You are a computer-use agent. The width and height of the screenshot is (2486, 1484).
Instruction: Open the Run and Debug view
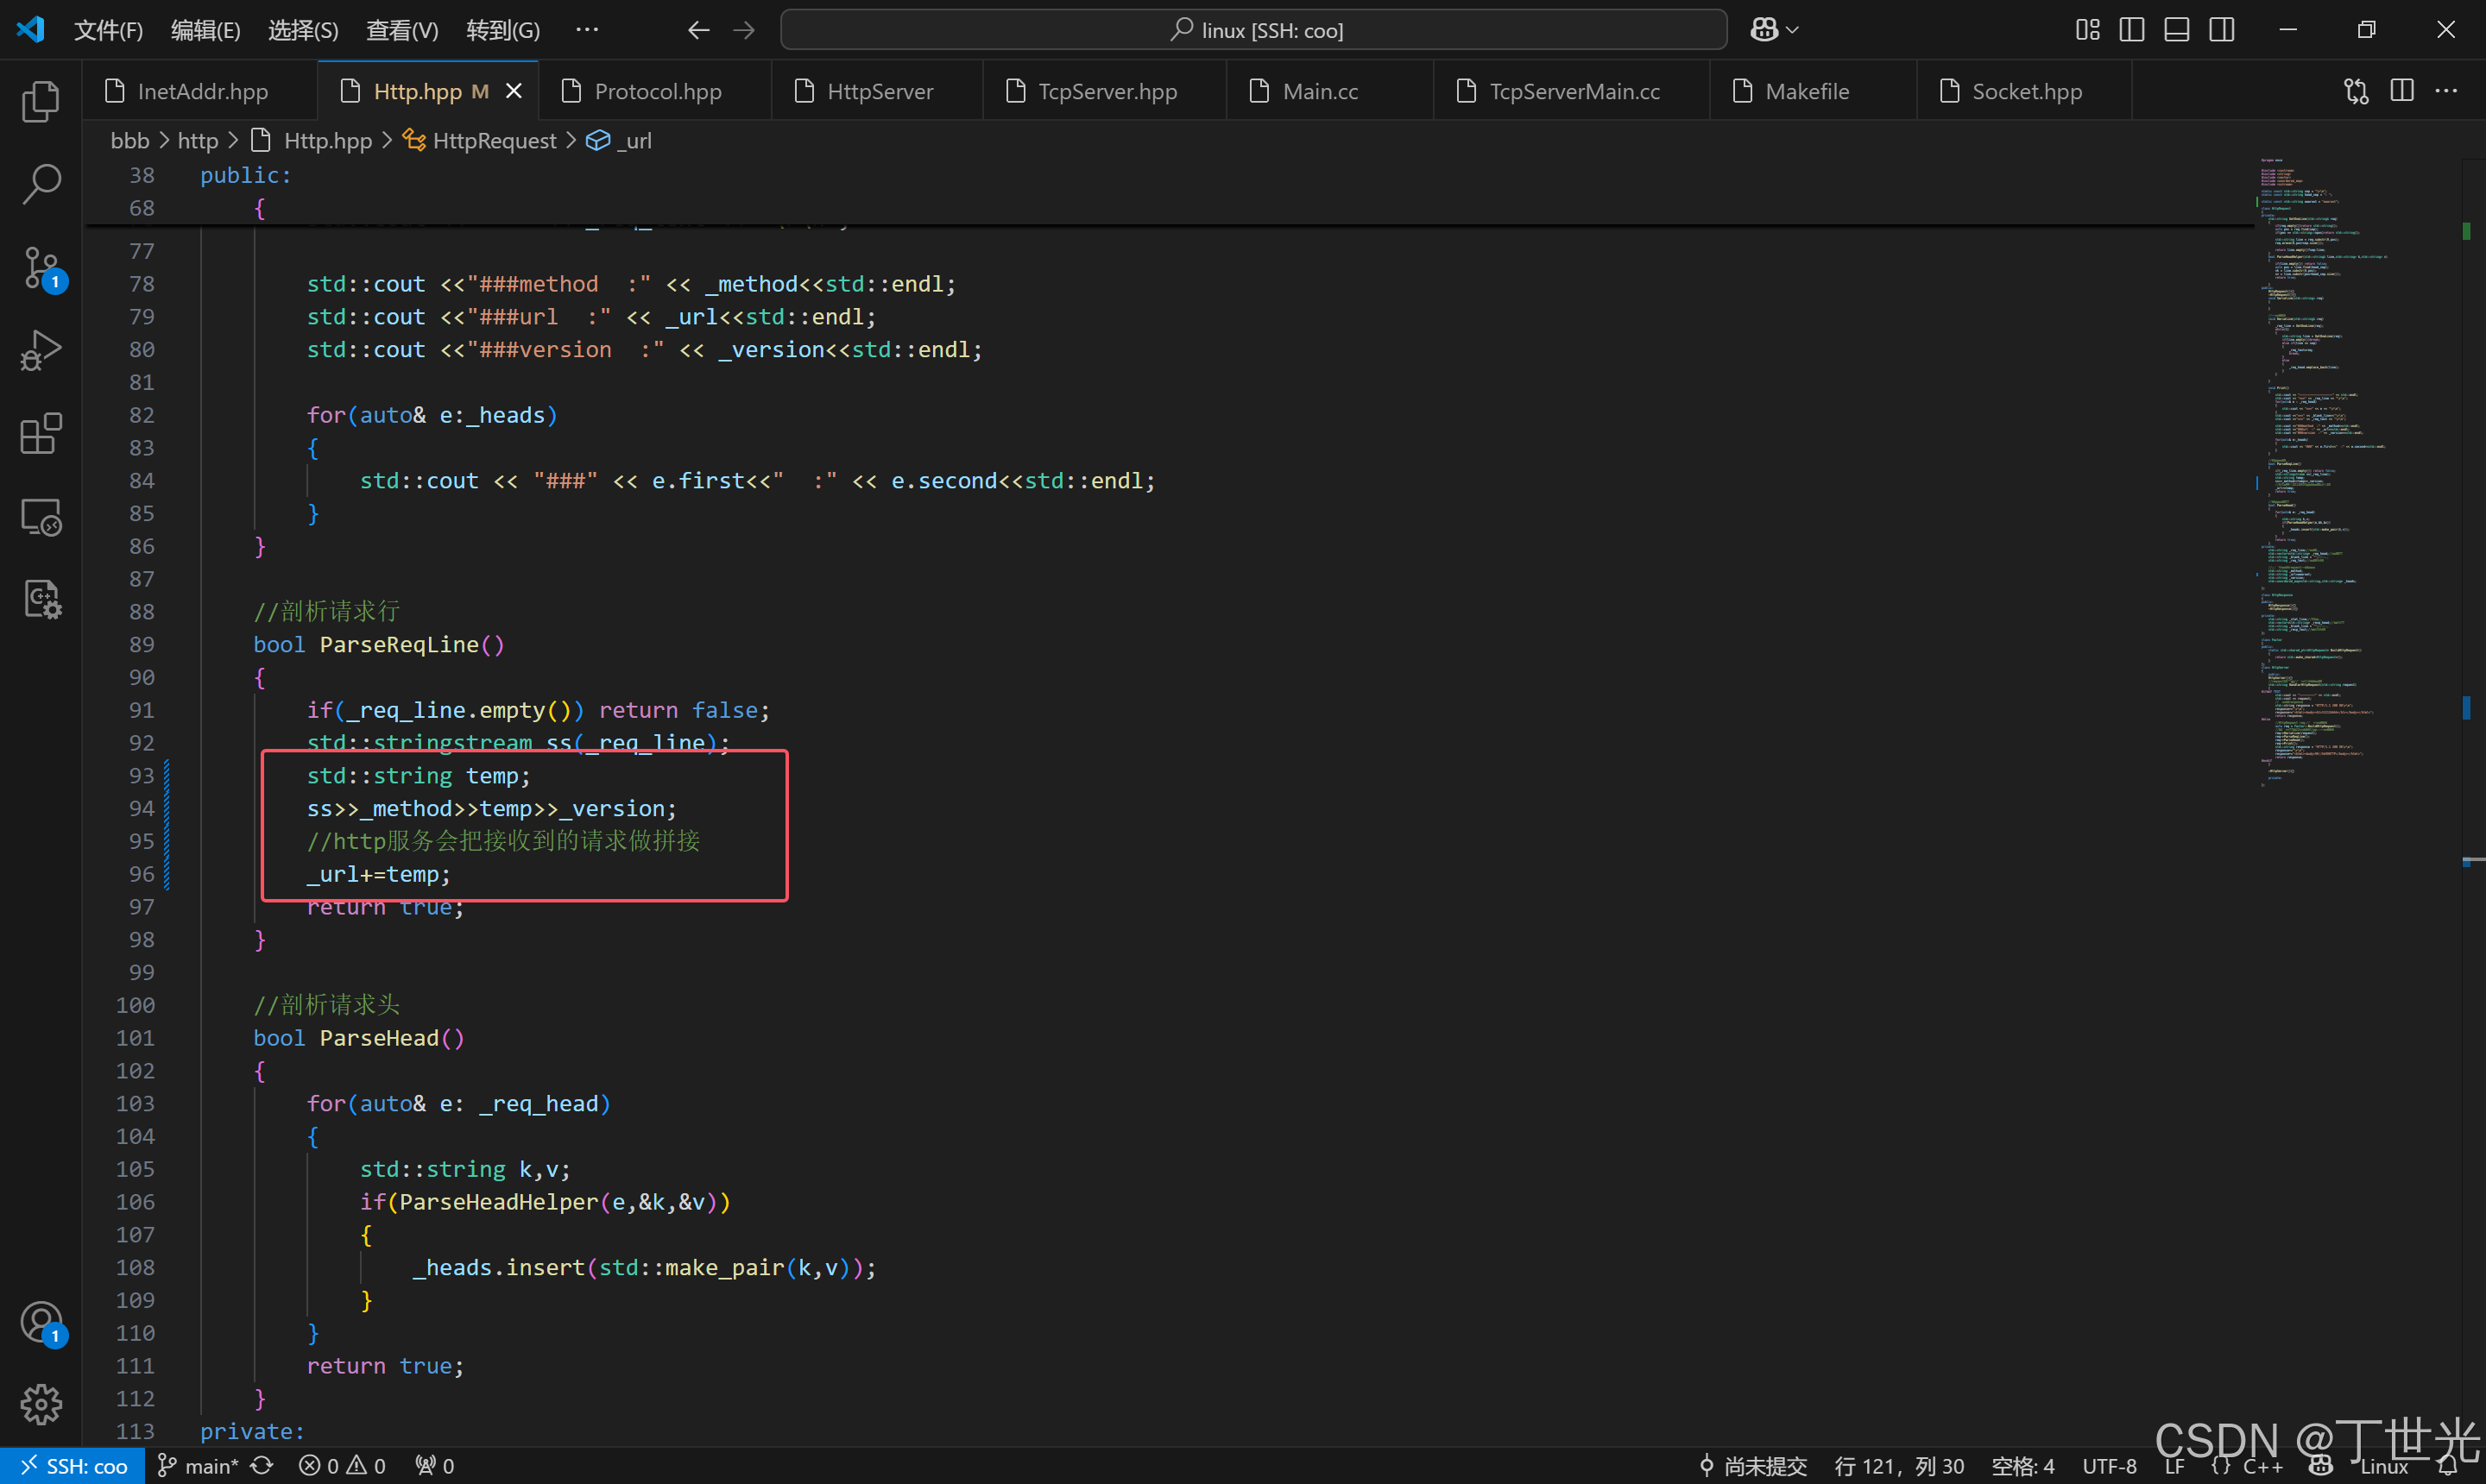pos(40,351)
